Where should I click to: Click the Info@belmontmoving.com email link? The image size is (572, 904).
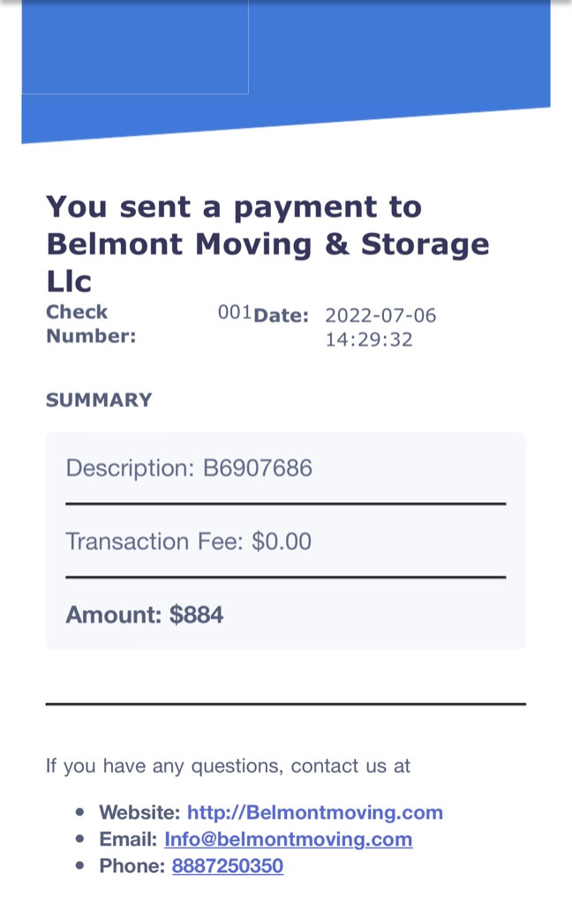click(288, 839)
